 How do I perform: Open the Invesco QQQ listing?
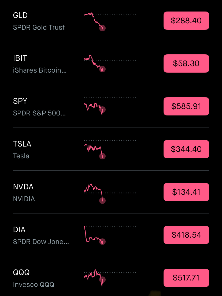(x=34, y=284)
